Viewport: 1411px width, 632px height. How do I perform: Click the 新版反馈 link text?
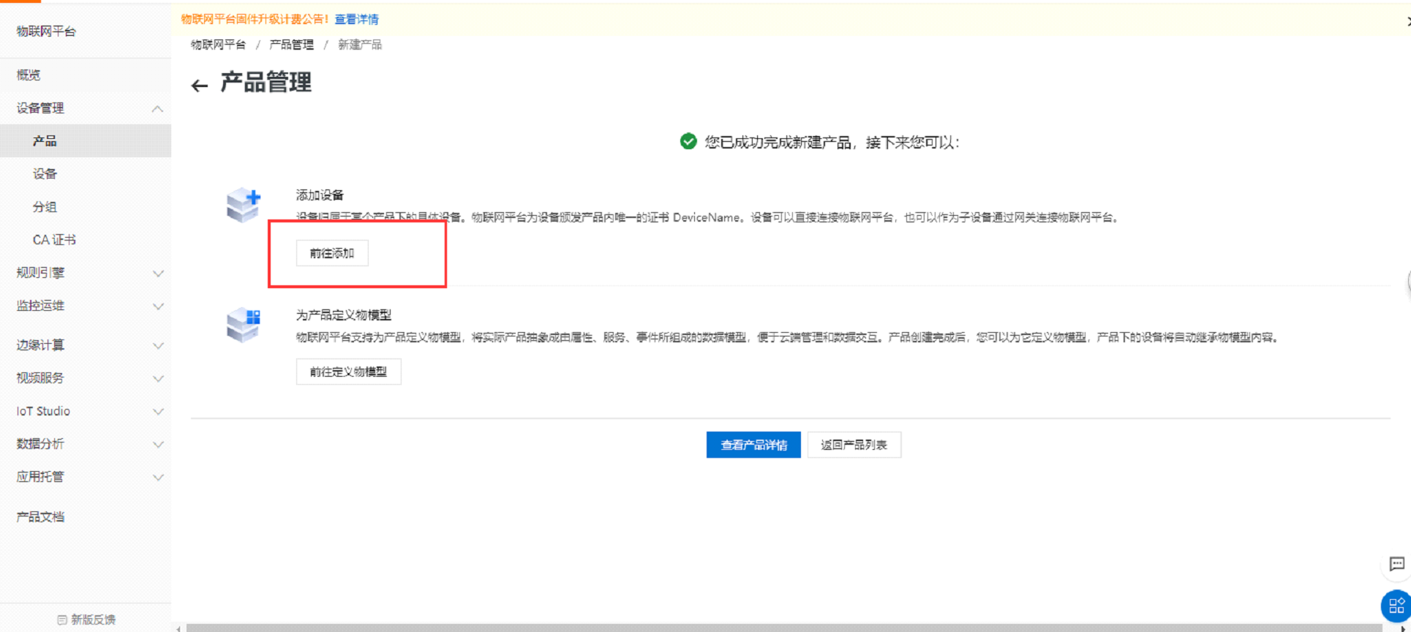93,620
